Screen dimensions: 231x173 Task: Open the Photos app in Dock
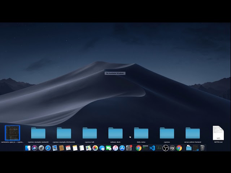click(95, 148)
